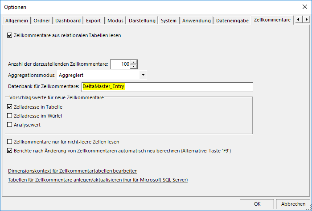Click link to create cell comment tables

(98, 180)
